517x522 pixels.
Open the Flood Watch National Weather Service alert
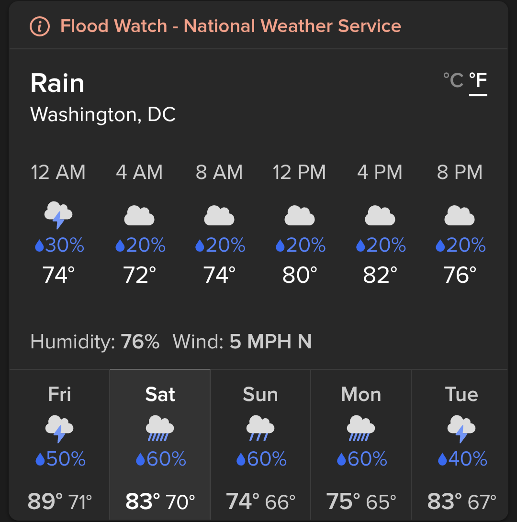click(x=231, y=26)
